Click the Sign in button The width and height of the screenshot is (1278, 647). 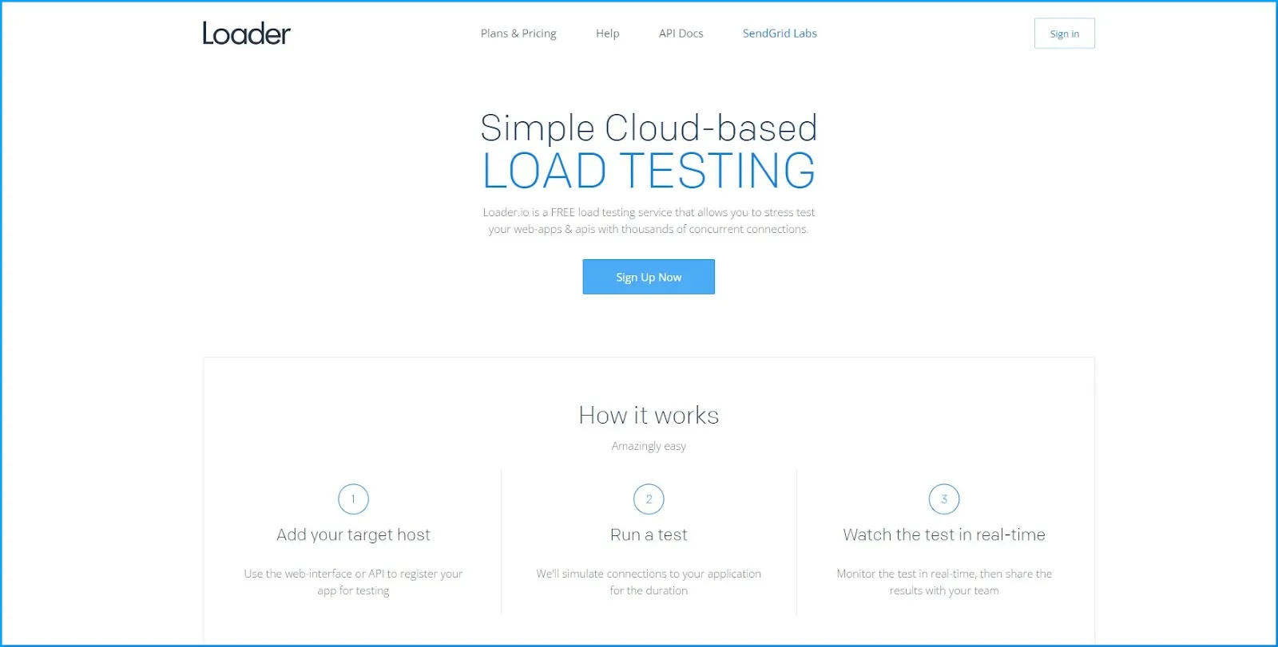(1065, 34)
